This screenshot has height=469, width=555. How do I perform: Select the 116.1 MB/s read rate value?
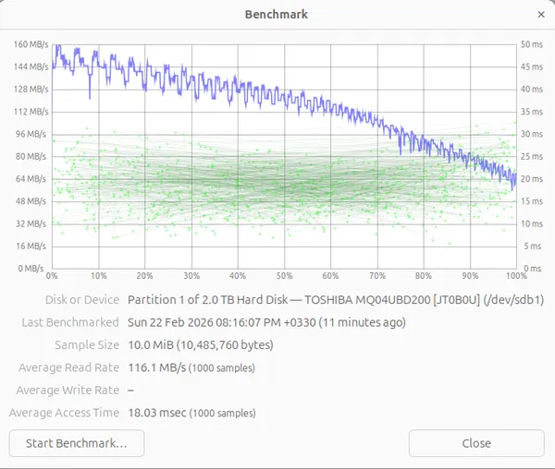pos(191,367)
